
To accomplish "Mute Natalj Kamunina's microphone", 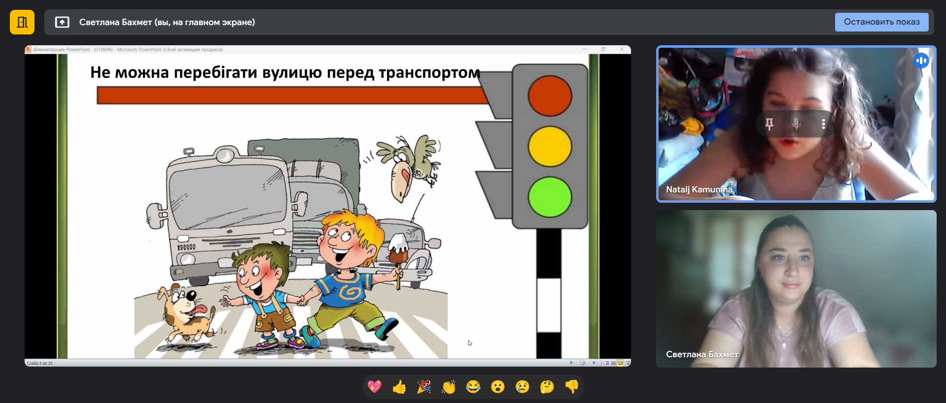I will [x=796, y=124].
